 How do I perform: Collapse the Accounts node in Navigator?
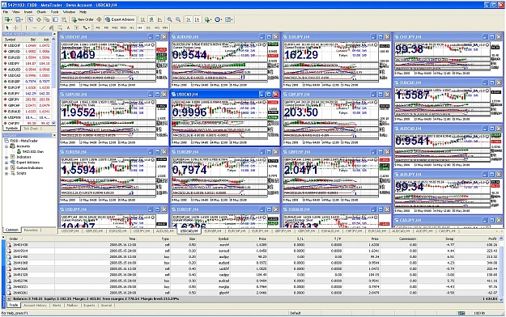pos(6,146)
